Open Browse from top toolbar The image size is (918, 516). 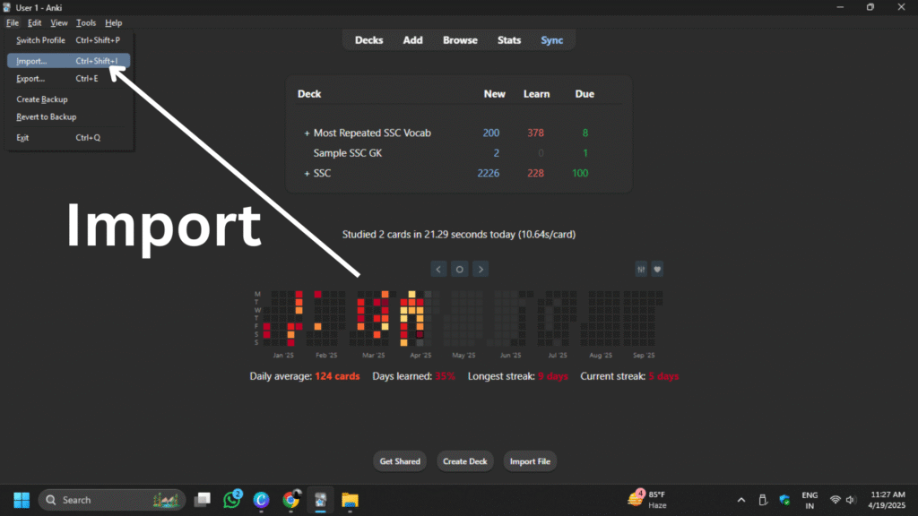pyautogui.click(x=460, y=40)
